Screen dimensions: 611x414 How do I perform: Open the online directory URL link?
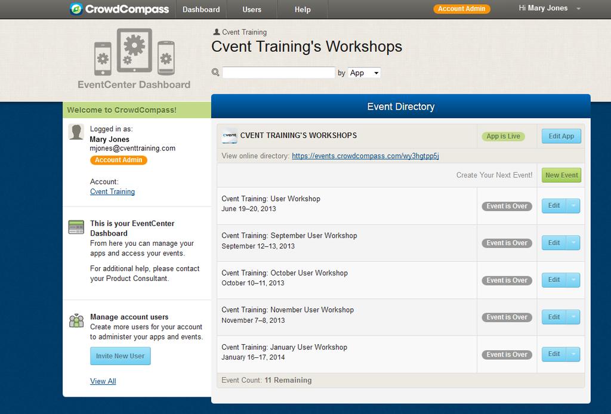click(x=365, y=156)
